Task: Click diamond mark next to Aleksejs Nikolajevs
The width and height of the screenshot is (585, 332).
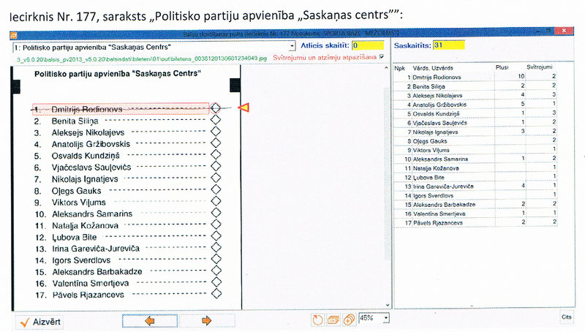Action: click(215, 132)
